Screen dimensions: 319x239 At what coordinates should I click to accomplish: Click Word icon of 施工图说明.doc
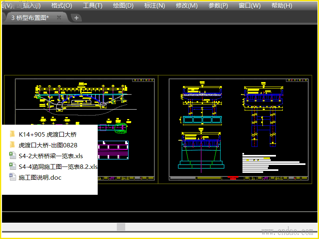13,177
